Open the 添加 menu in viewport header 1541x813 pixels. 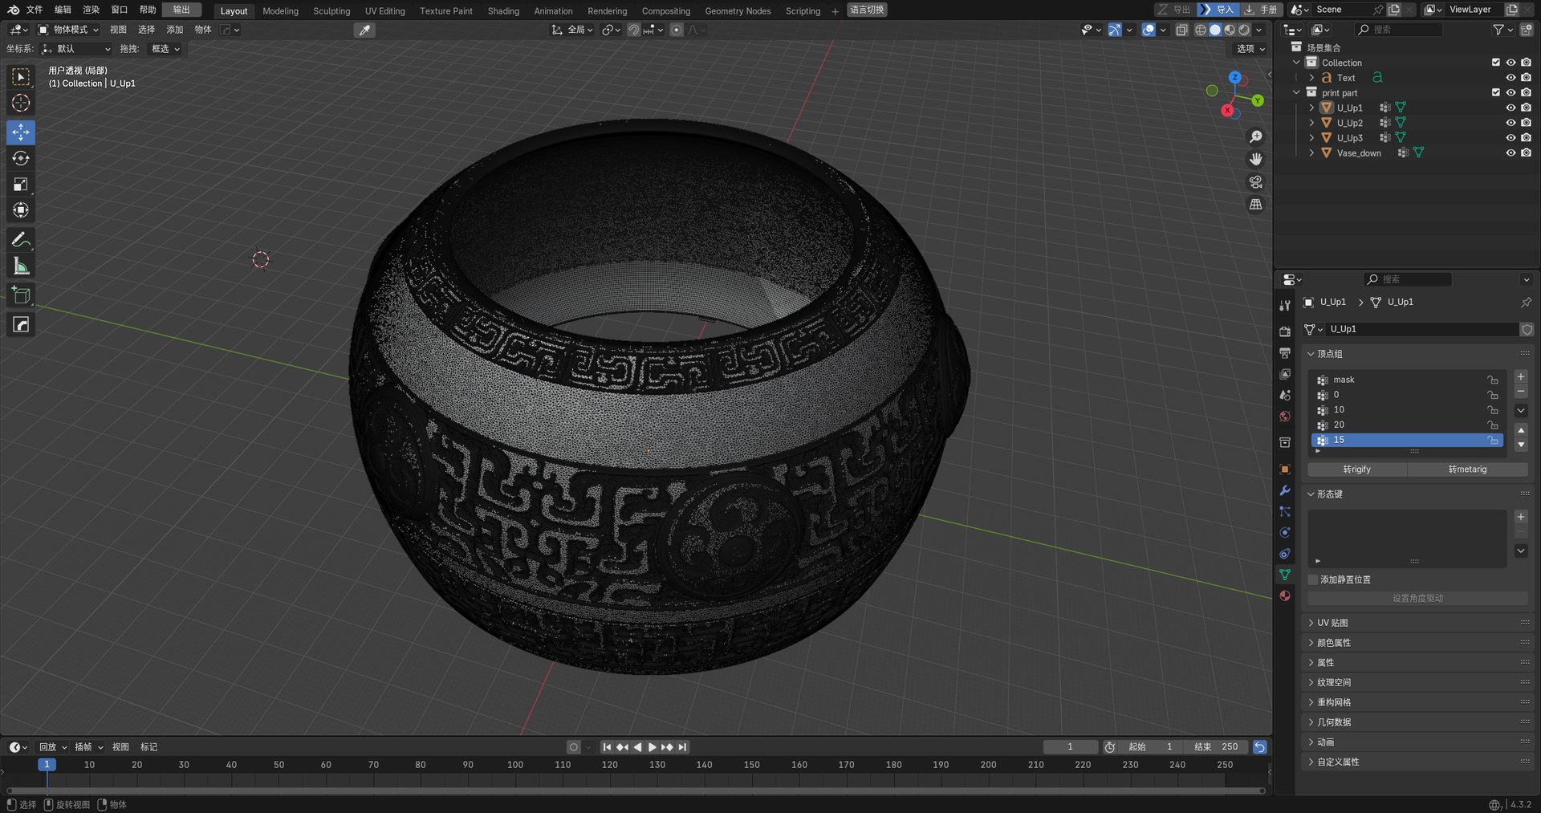click(175, 30)
